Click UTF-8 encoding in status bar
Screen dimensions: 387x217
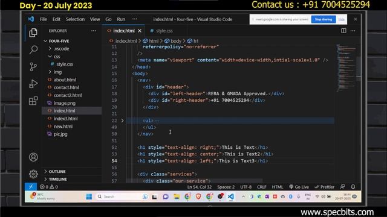(x=246, y=187)
